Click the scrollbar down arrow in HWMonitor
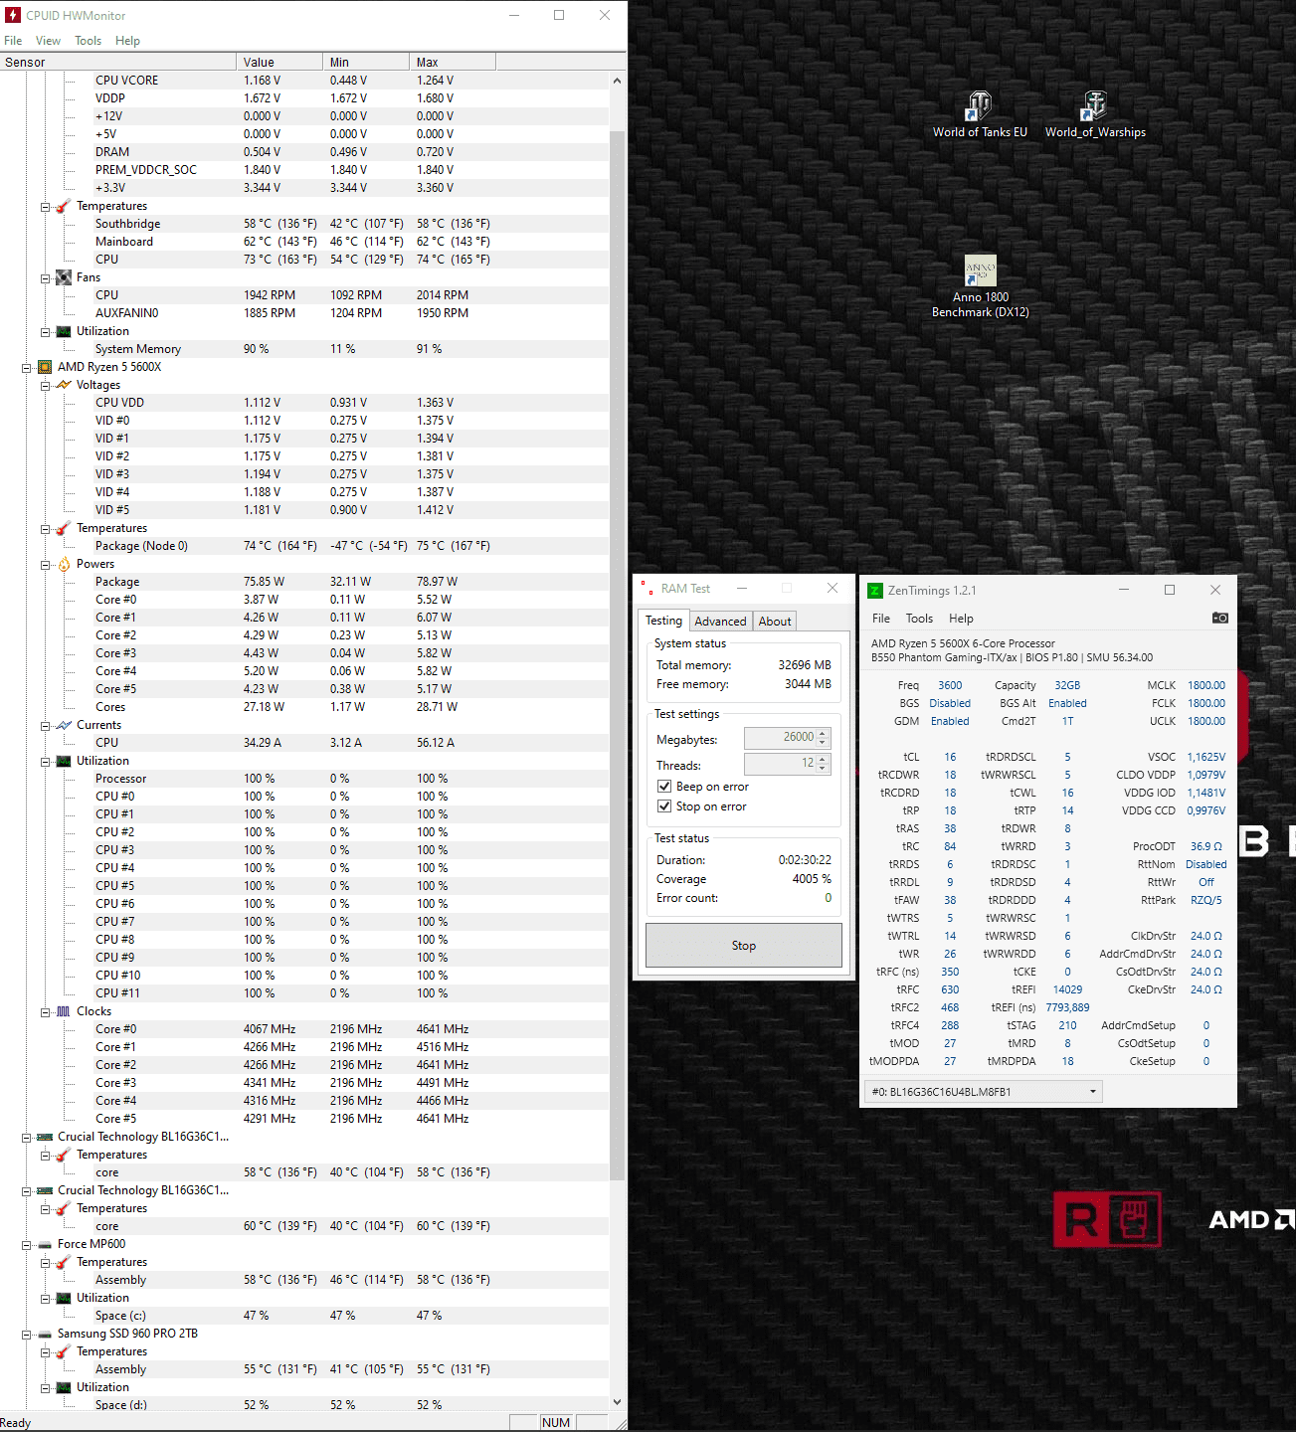The height and width of the screenshot is (1432, 1296). click(x=617, y=1401)
